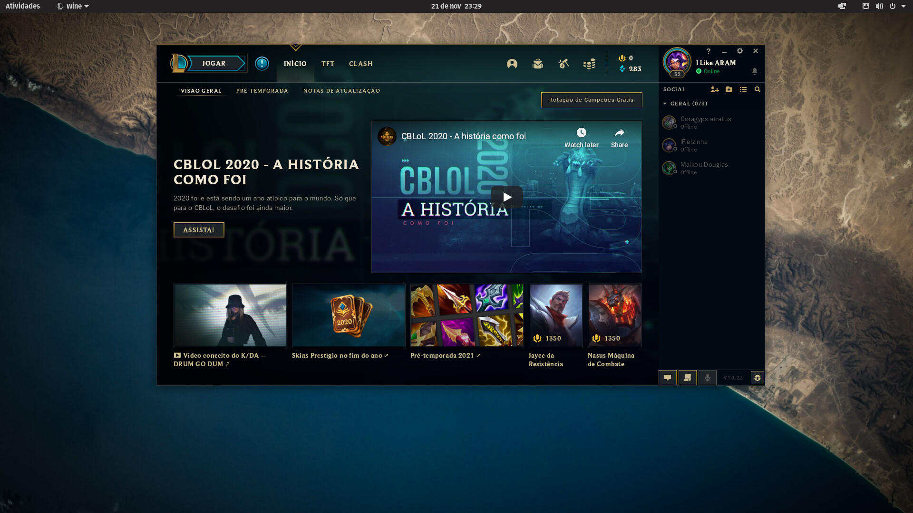
Task: Click Rotação de Campeões Grátis button
Action: click(x=592, y=100)
